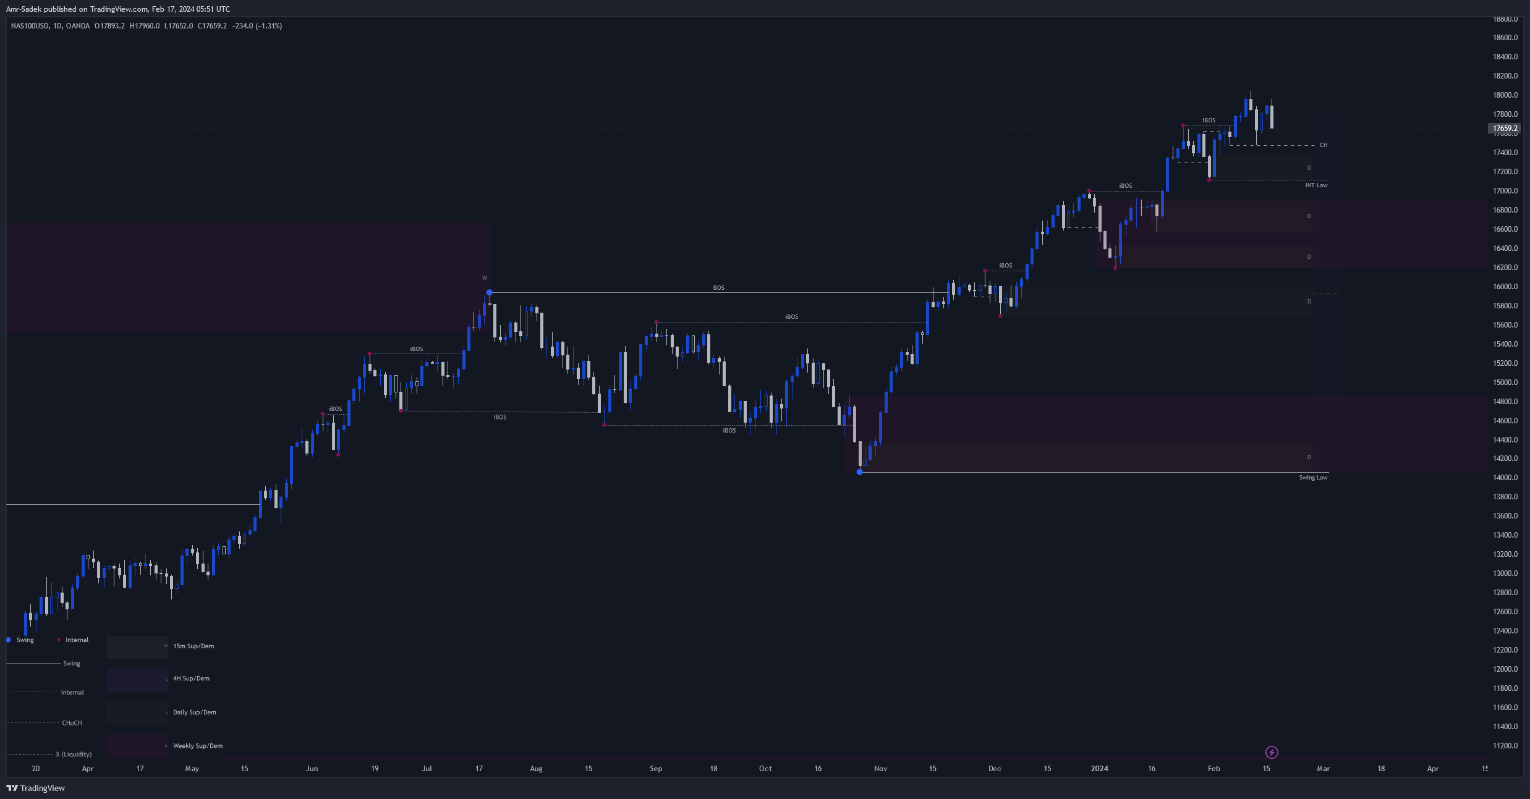Click the 'Jun' label on the time axis

pyautogui.click(x=312, y=769)
